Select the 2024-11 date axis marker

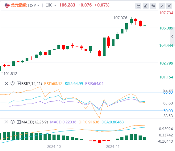113,147
